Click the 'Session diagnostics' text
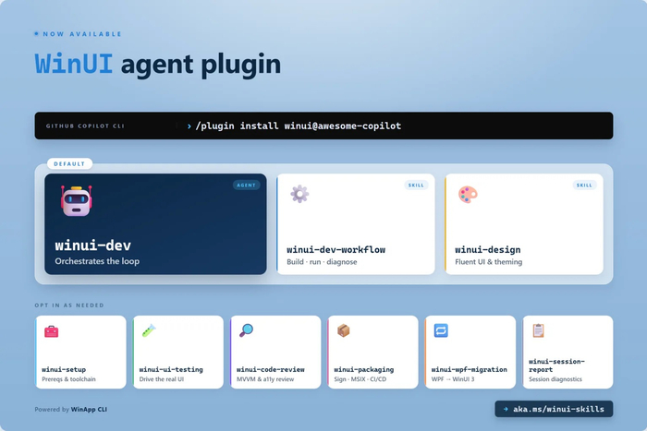Image resolution: width=647 pixels, height=431 pixels. click(x=555, y=379)
